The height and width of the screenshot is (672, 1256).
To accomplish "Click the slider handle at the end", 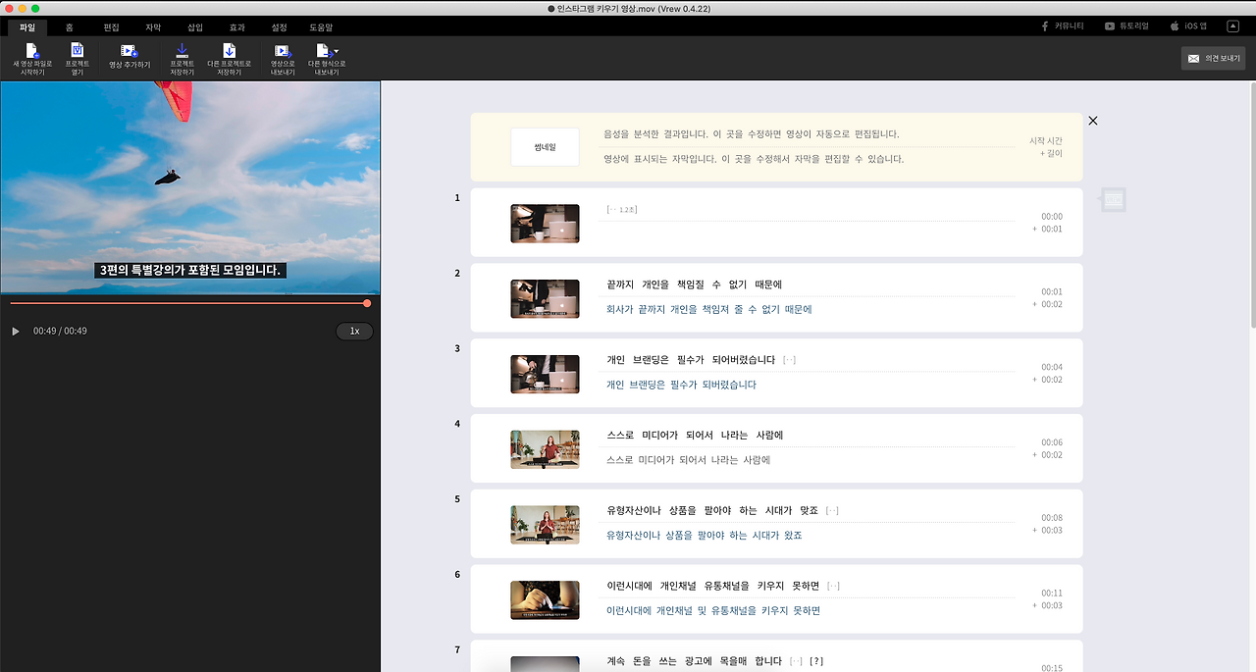I will 367,303.
